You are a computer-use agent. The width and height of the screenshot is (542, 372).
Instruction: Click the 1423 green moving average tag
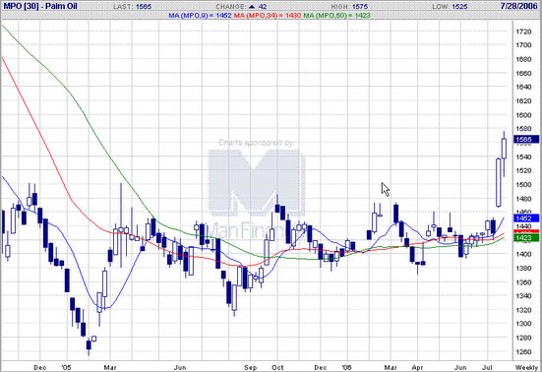coord(526,237)
